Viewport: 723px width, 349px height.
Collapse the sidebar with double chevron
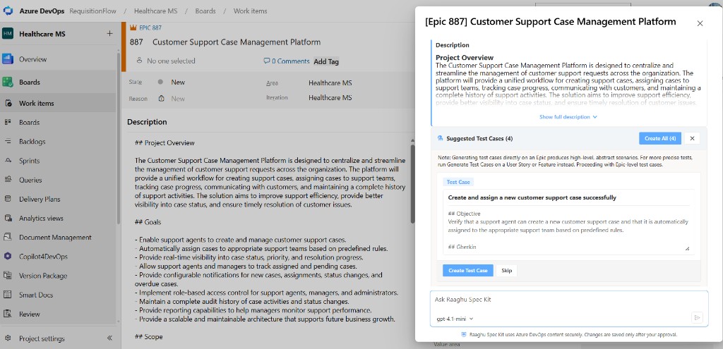click(x=109, y=338)
